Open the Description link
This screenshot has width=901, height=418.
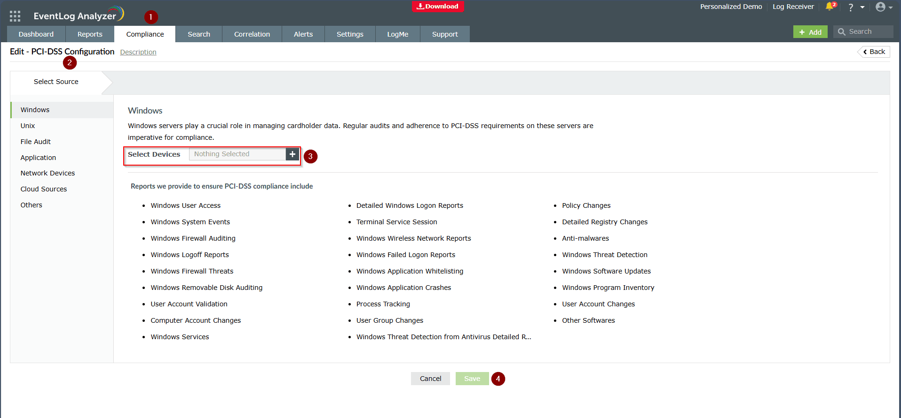[x=138, y=52]
